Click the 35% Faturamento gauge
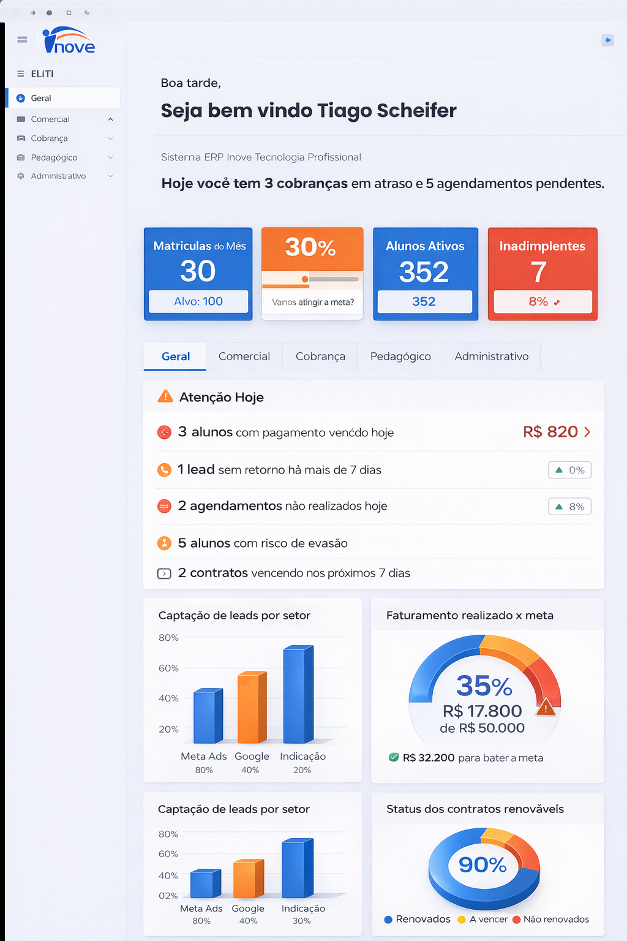This screenshot has width=627, height=941. [x=484, y=689]
